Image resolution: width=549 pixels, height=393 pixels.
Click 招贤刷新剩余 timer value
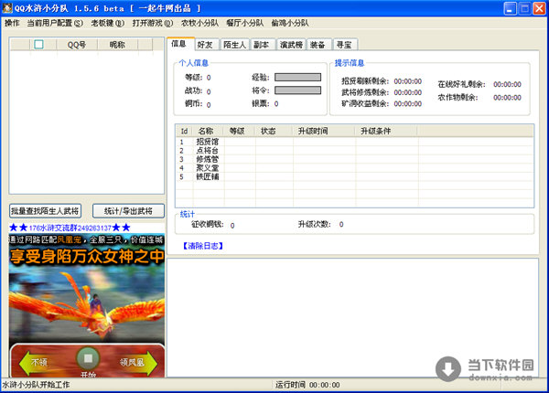tap(407, 81)
